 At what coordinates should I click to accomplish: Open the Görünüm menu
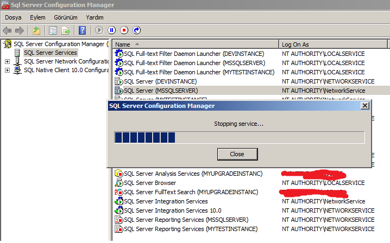66,17
